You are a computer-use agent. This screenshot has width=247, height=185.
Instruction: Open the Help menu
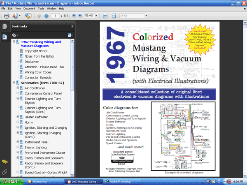pyautogui.click(x=61, y=9)
